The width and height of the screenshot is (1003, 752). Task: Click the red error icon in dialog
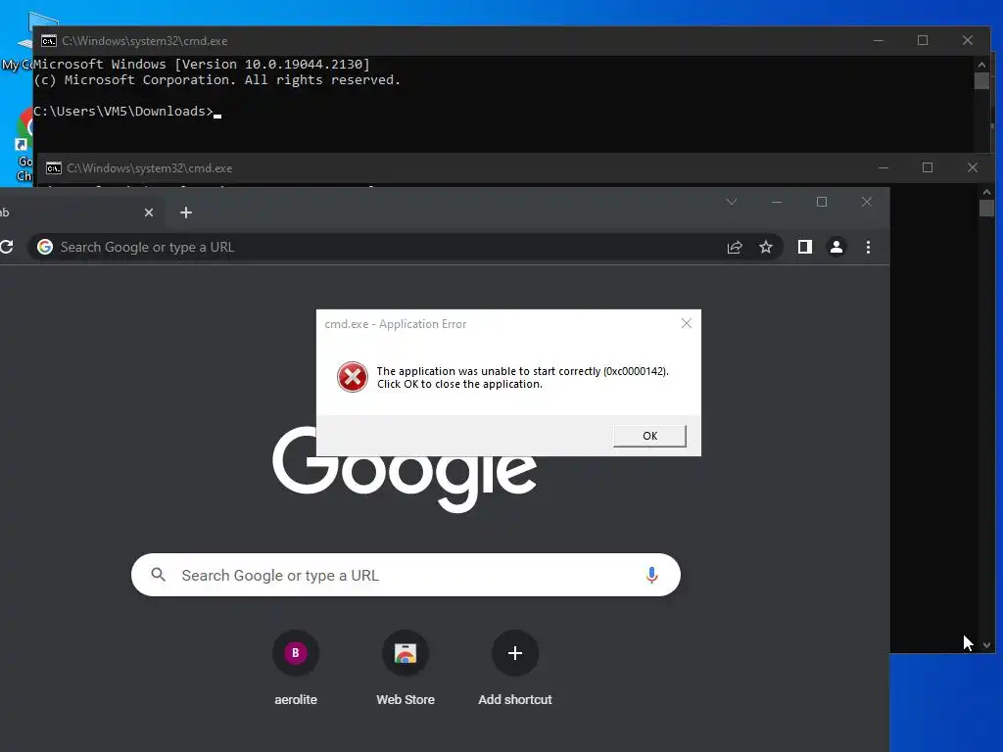click(353, 377)
